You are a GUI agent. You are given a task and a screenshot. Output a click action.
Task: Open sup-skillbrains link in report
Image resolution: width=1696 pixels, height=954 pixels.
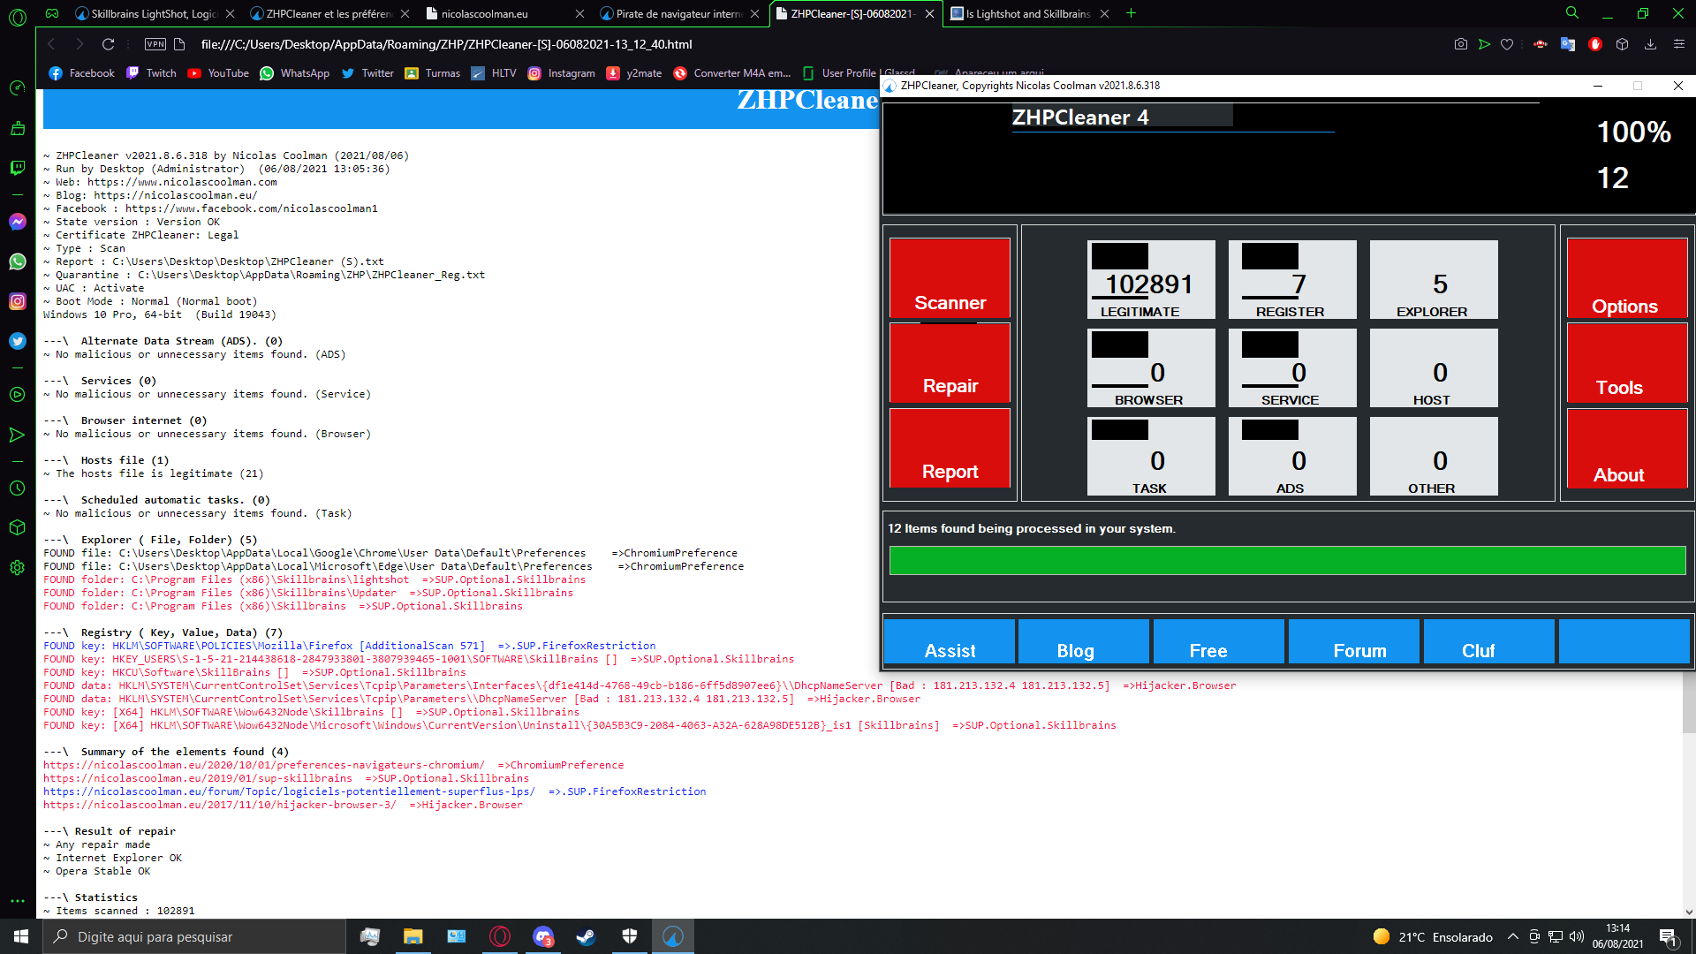[x=197, y=778]
